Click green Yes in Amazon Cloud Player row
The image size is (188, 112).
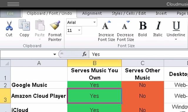(95, 96)
